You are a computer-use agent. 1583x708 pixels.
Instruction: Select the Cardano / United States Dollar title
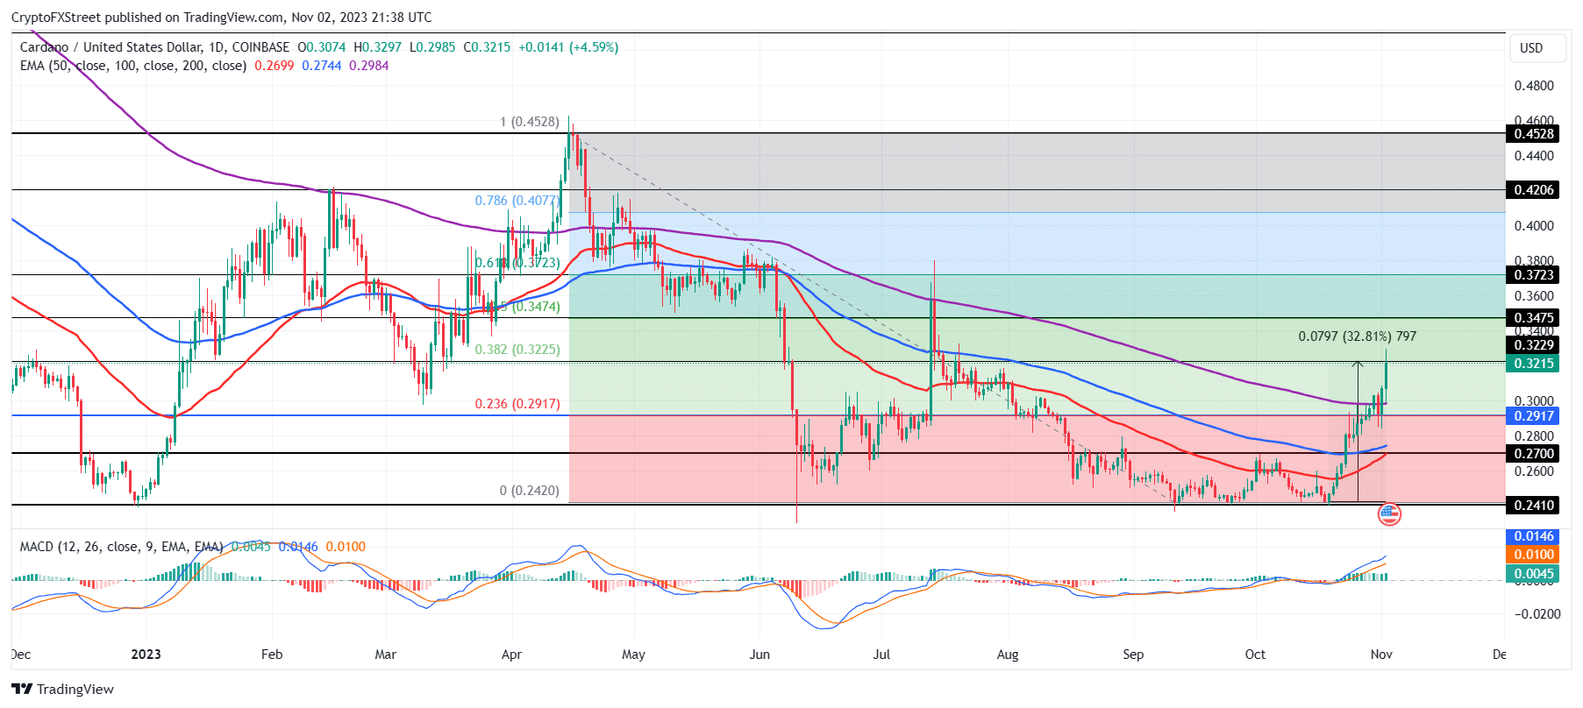(111, 47)
